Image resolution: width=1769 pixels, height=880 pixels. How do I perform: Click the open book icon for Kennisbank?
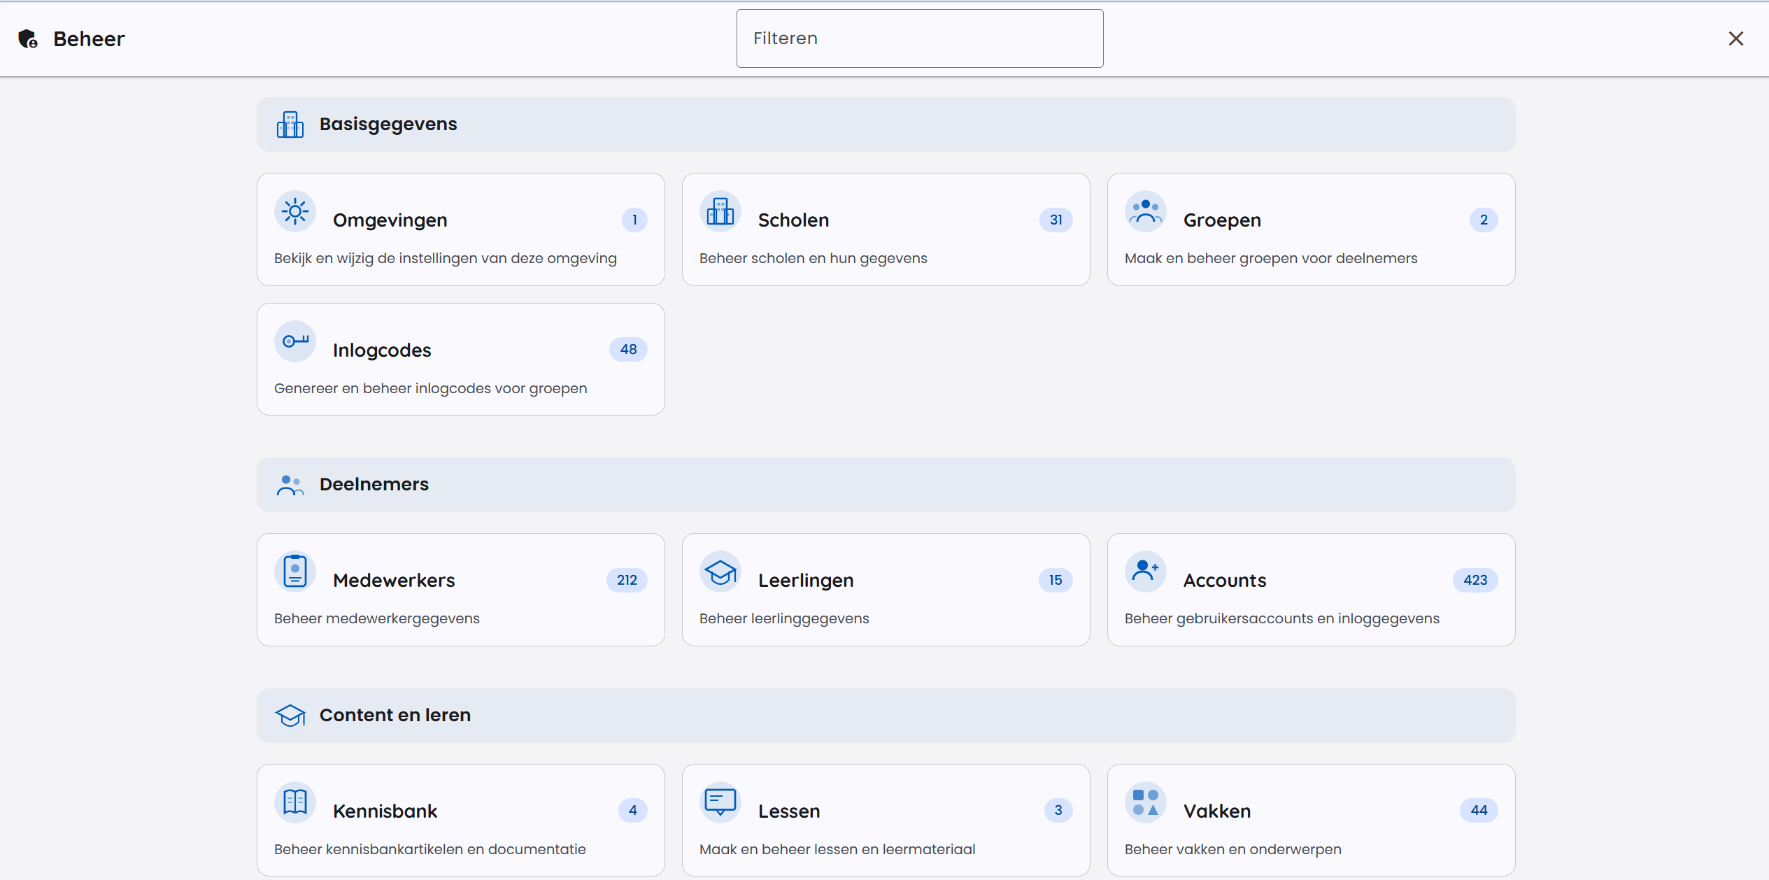(294, 802)
